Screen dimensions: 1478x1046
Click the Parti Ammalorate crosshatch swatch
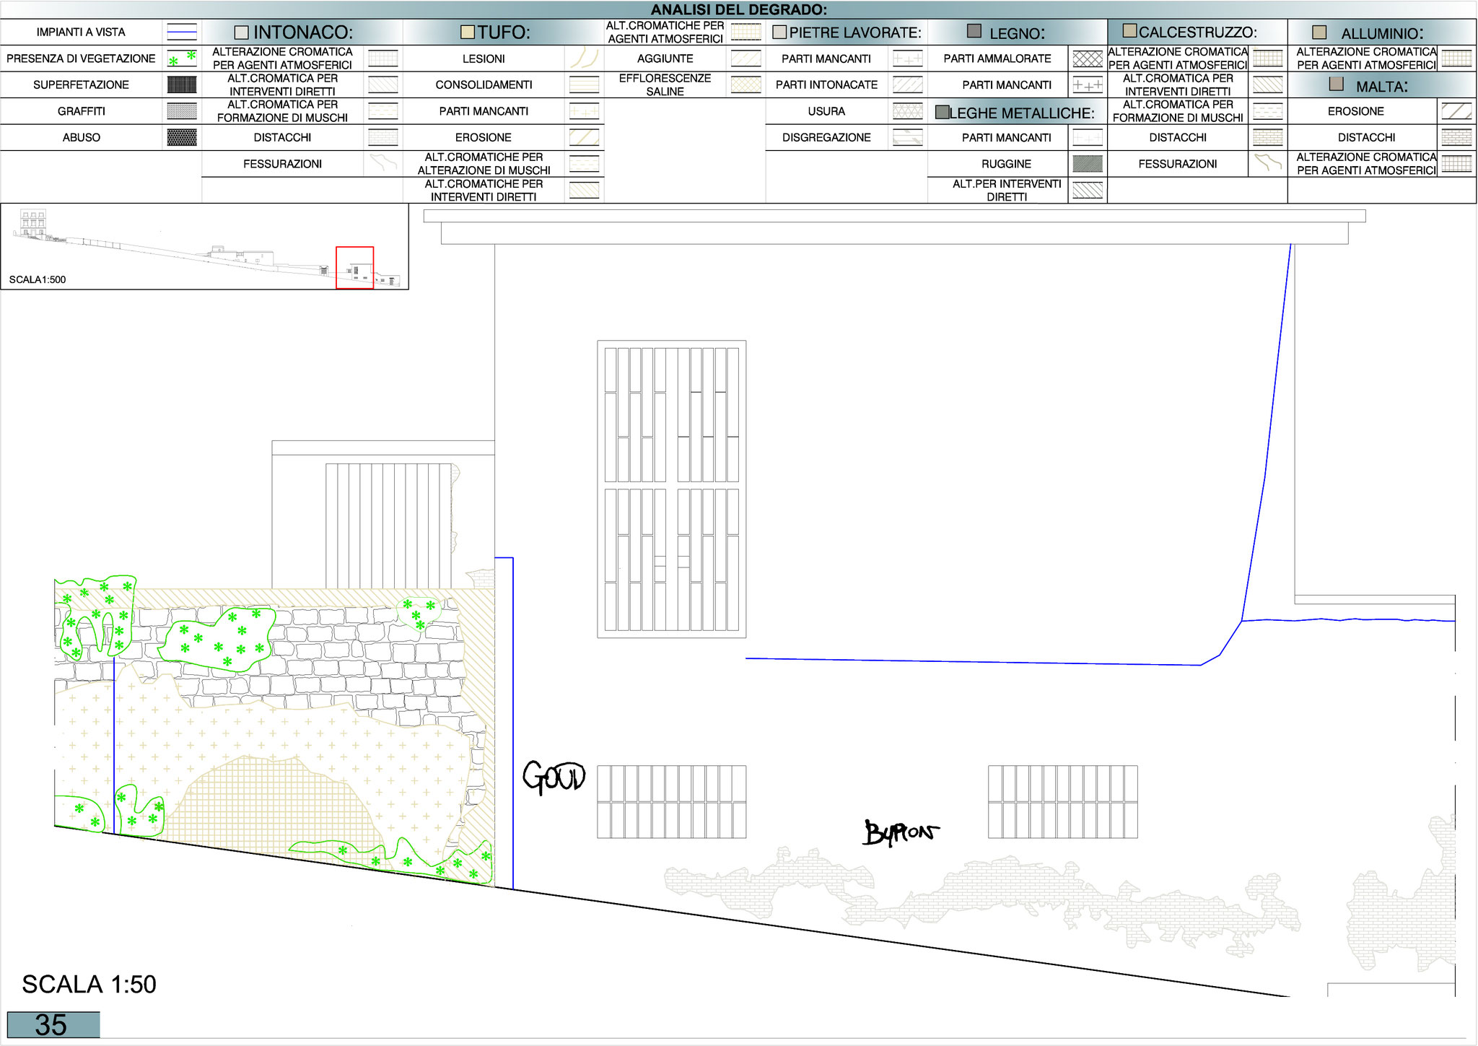[1088, 58]
